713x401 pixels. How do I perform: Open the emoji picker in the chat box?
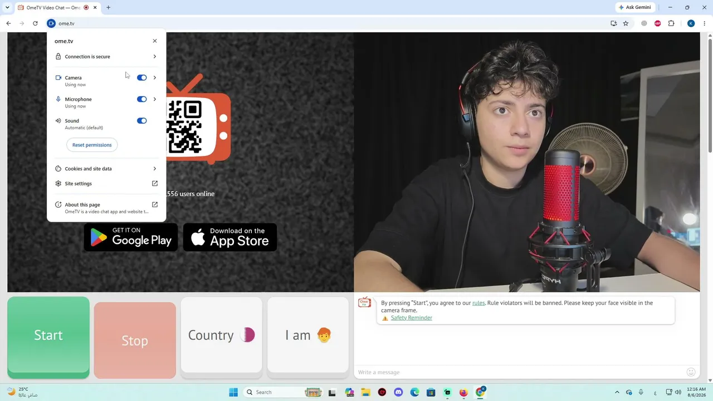click(691, 372)
